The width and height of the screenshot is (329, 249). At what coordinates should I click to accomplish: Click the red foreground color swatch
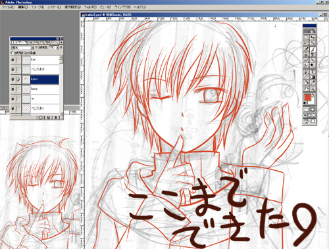tap(308, 98)
